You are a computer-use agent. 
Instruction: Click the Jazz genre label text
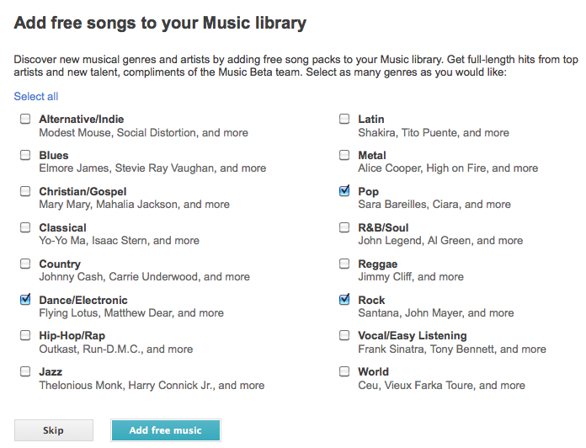pos(50,371)
